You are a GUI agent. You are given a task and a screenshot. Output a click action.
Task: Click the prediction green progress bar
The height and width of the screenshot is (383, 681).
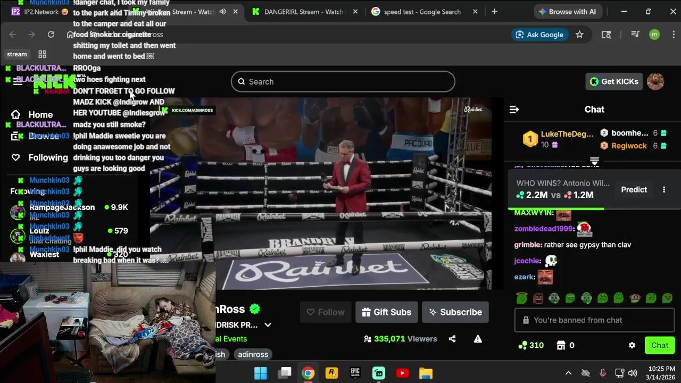click(x=556, y=209)
